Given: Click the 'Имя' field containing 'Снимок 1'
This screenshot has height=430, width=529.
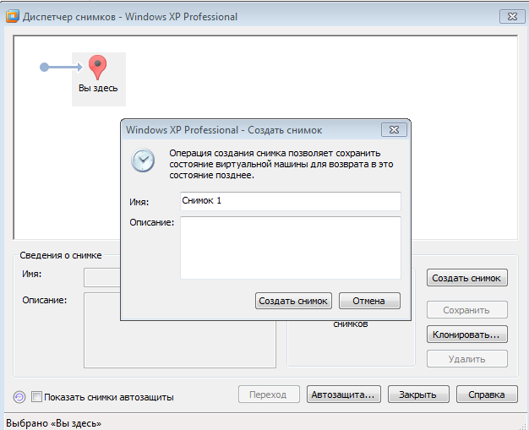Looking at the screenshot, I should pyautogui.click(x=291, y=201).
